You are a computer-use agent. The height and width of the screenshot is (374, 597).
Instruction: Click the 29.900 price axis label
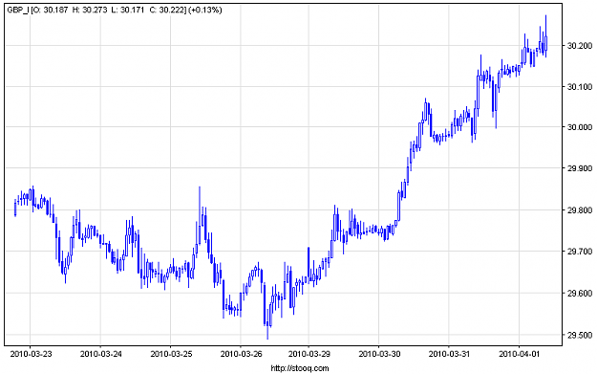click(x=580, y=168)
